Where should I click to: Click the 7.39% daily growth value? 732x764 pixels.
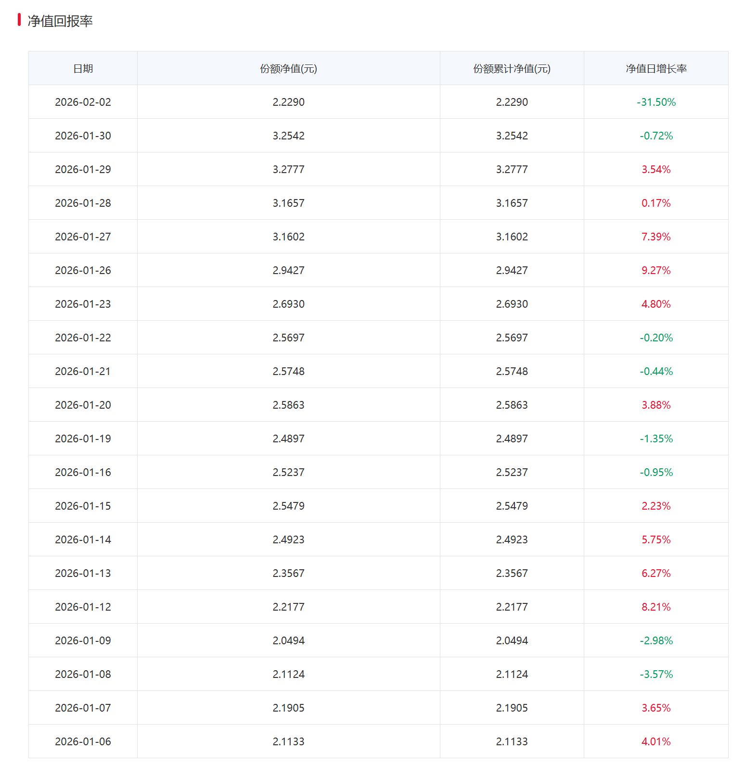click(656, 237)
